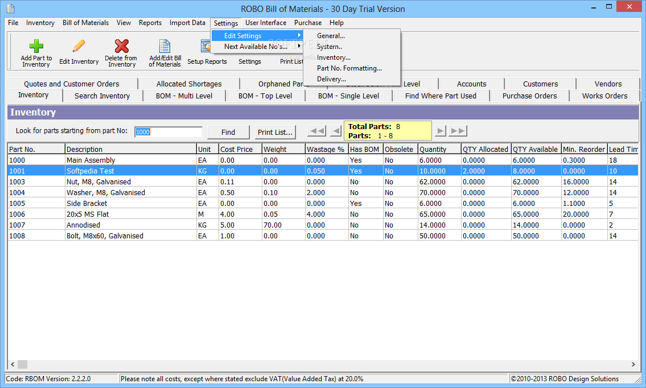The width and height of the screenshot is (646, 388).
Task: Switch to the Purchase Orders tab
Action: pos(529,96)
